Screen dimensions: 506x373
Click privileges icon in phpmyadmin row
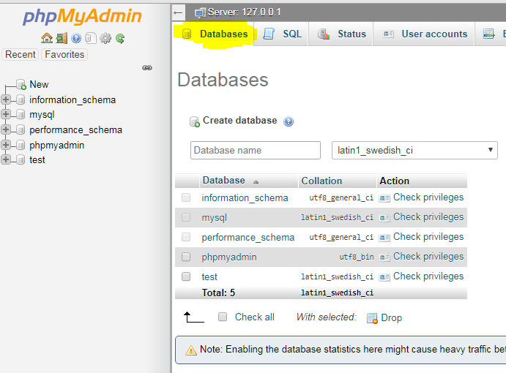(384, 257)
